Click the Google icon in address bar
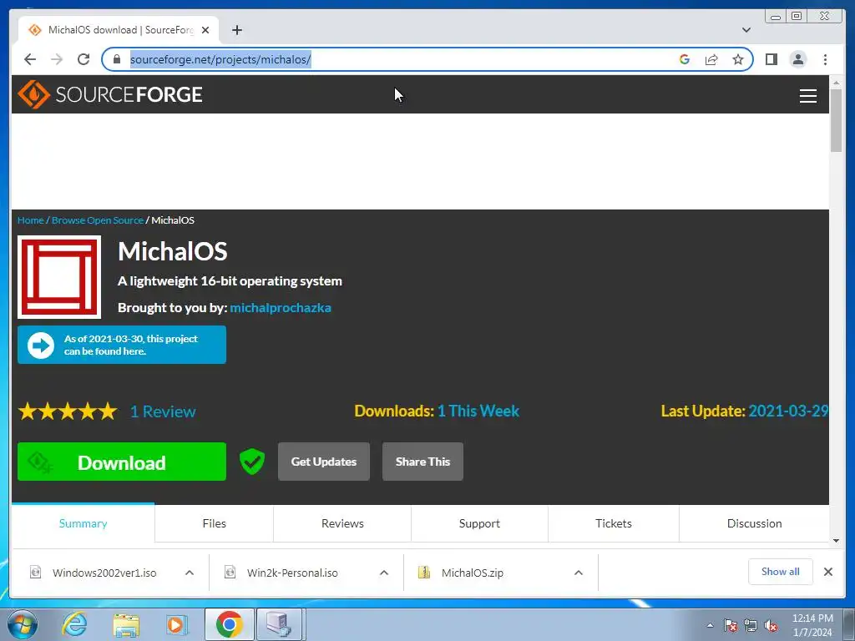This screenshot has height=641, width=855. (x=685, y=59)
